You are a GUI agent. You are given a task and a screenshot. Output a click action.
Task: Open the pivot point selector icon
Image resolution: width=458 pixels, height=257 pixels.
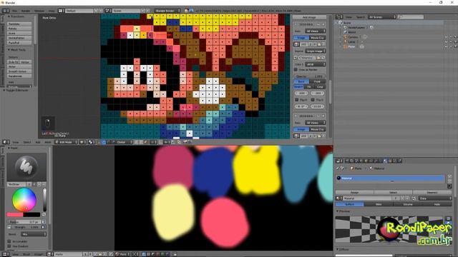click(x=91, y=142)
